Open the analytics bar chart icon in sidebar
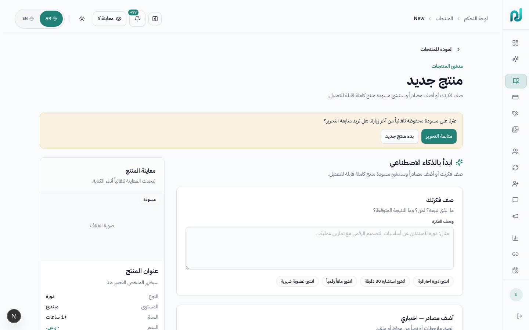 [515, 238]
